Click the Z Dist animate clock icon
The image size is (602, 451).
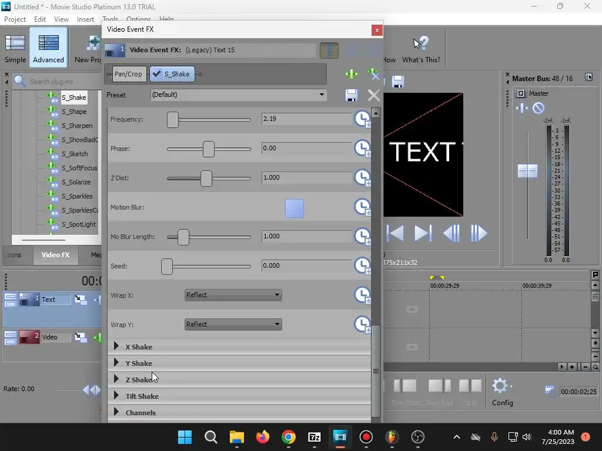click(362, 177)
